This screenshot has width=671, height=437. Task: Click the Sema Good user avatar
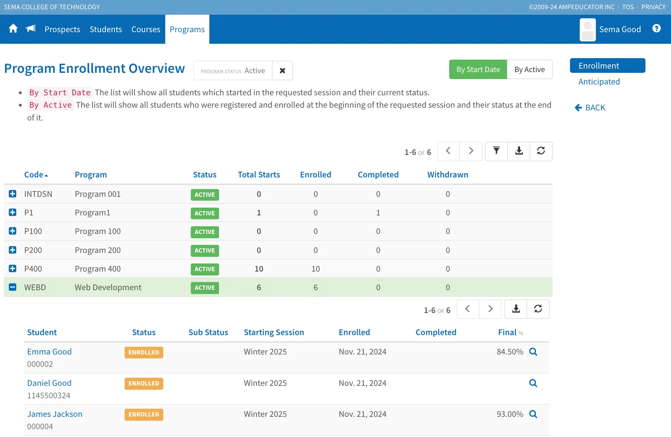pos(587,29)
